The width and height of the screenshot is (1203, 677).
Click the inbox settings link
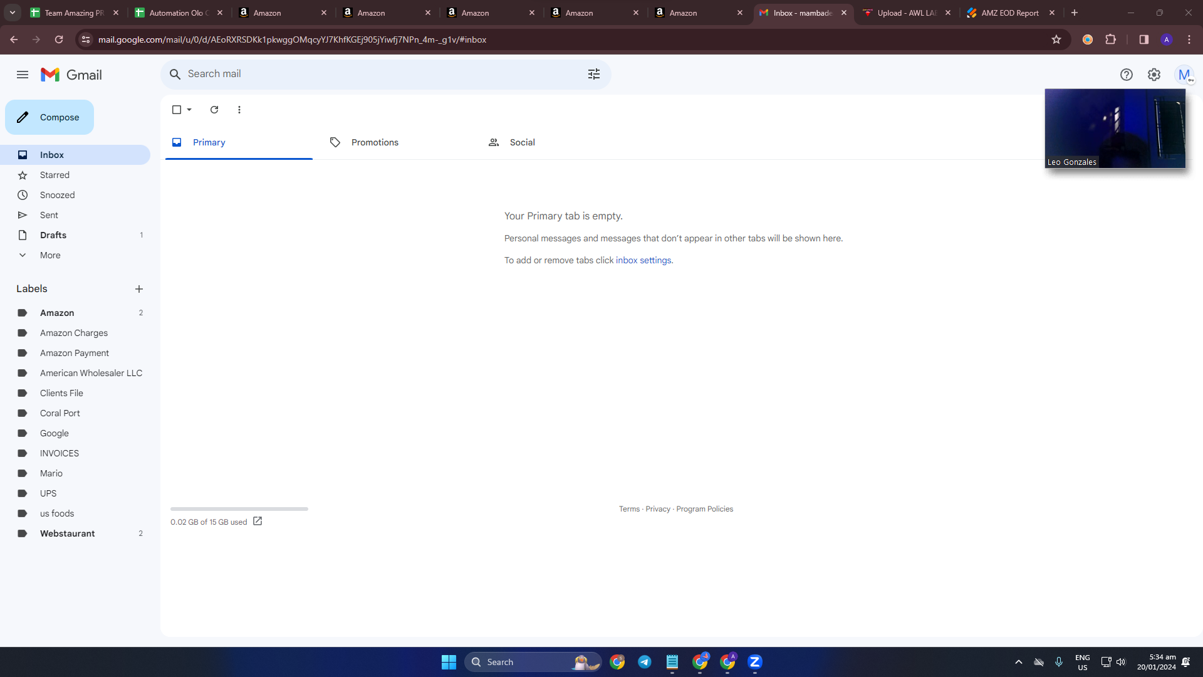(643, 260)
